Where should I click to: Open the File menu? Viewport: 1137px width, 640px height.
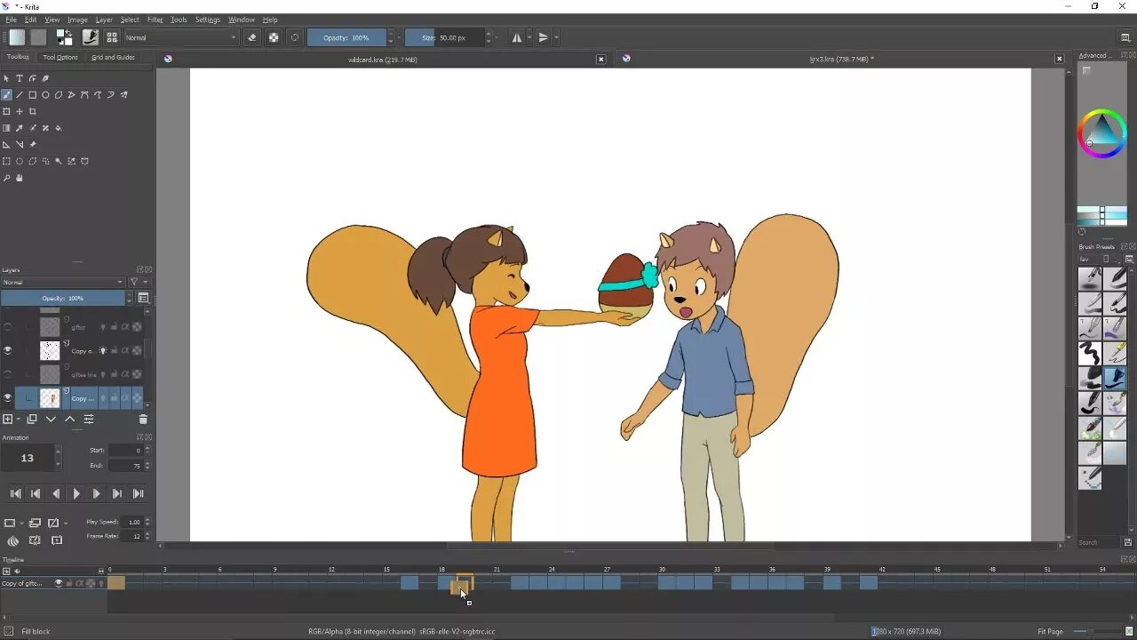(11, 20)
